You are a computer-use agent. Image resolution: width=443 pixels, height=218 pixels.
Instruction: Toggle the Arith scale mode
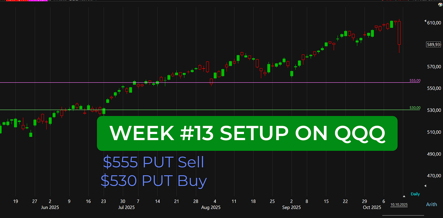click(x=431, y=205)
